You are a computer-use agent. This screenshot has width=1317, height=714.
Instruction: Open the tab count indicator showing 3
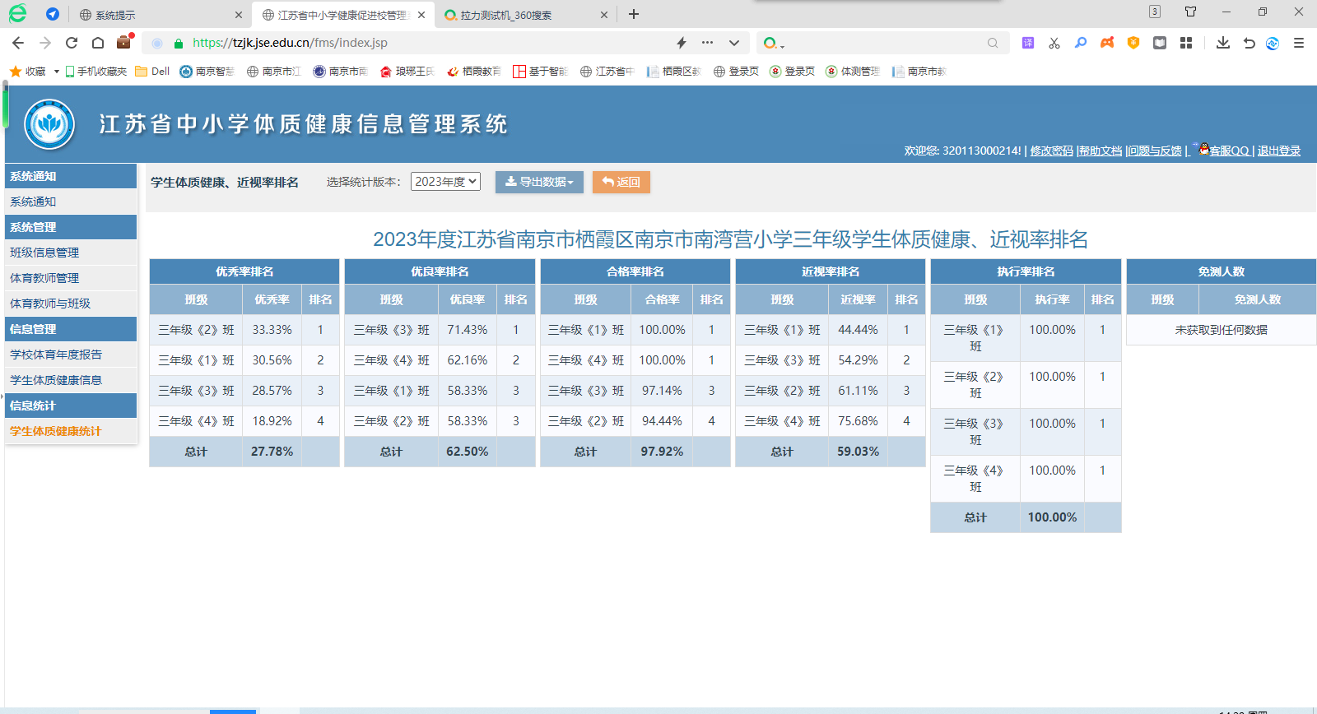coord(1155,12)
